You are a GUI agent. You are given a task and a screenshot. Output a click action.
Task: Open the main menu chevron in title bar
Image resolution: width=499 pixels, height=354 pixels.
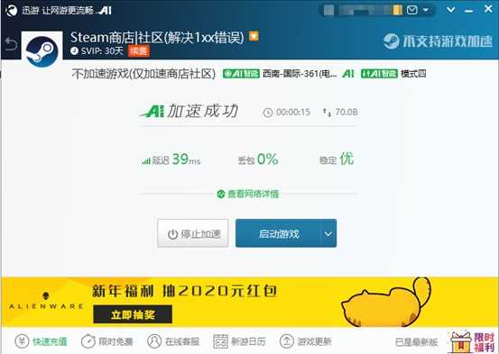pos(450,10)
